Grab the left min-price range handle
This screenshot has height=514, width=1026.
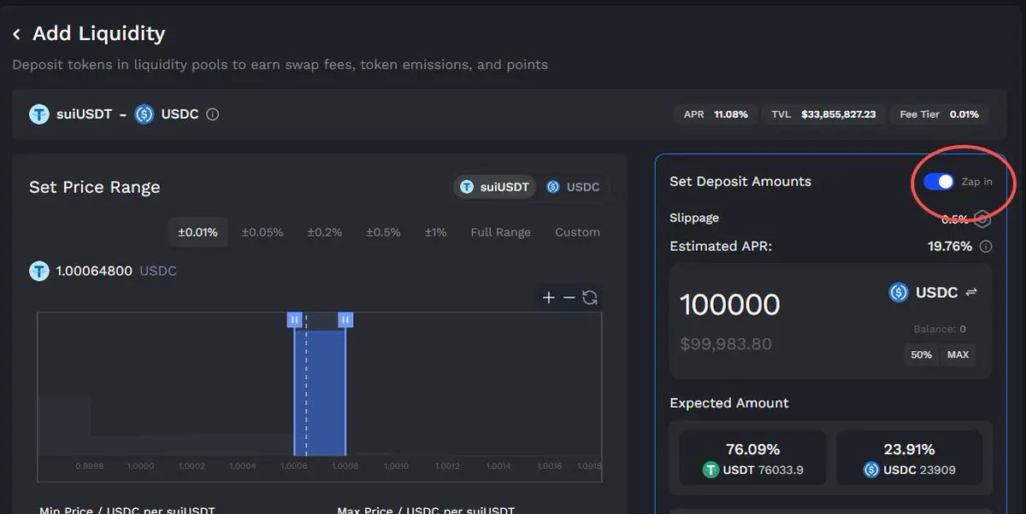(x=294, y=319)
